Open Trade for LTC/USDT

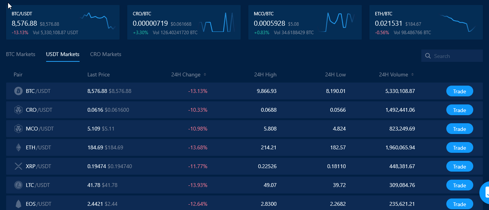click(460, 185)
